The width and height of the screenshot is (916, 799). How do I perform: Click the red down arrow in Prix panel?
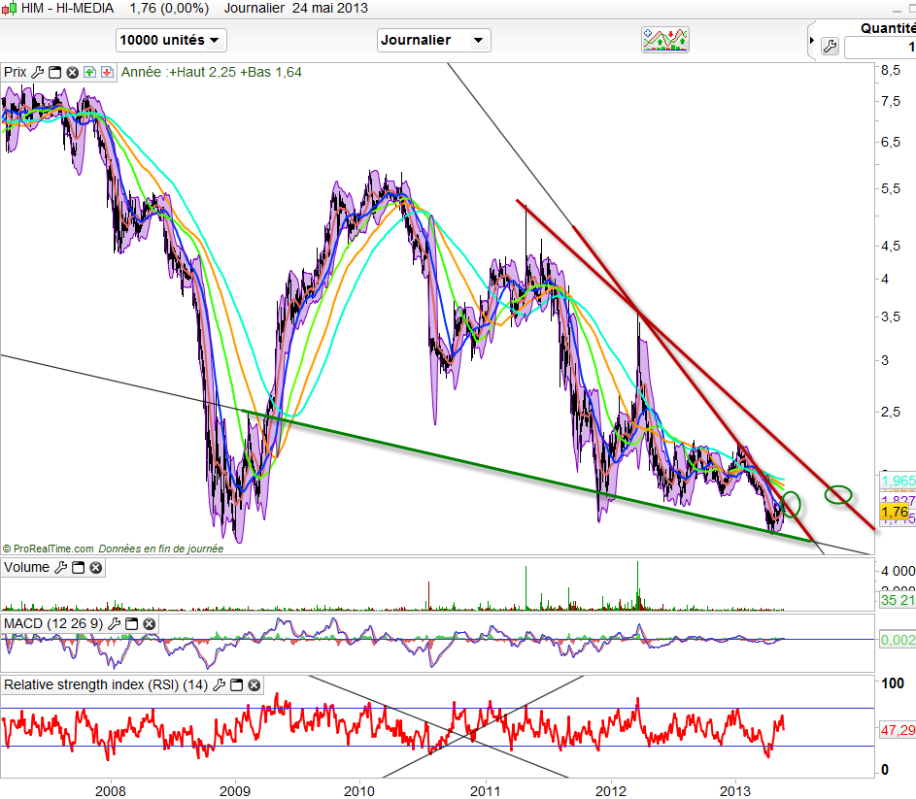[x=106, y=72]
